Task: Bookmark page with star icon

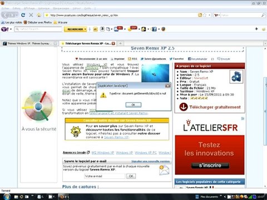Action: tap(205, 15)
